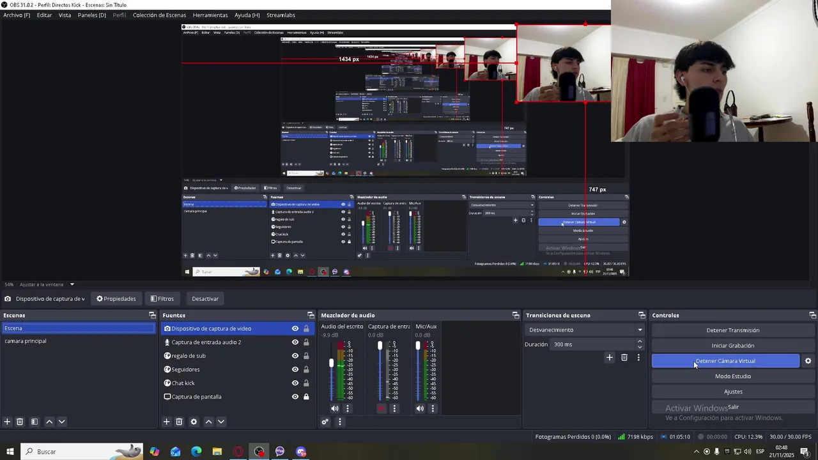Open the Desvanecimiento transition dropdown
The image size is (818, 460).
(x=584, y=330)
